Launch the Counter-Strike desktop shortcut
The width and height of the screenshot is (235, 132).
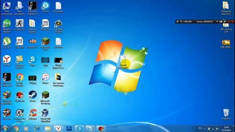coord(19,25)
